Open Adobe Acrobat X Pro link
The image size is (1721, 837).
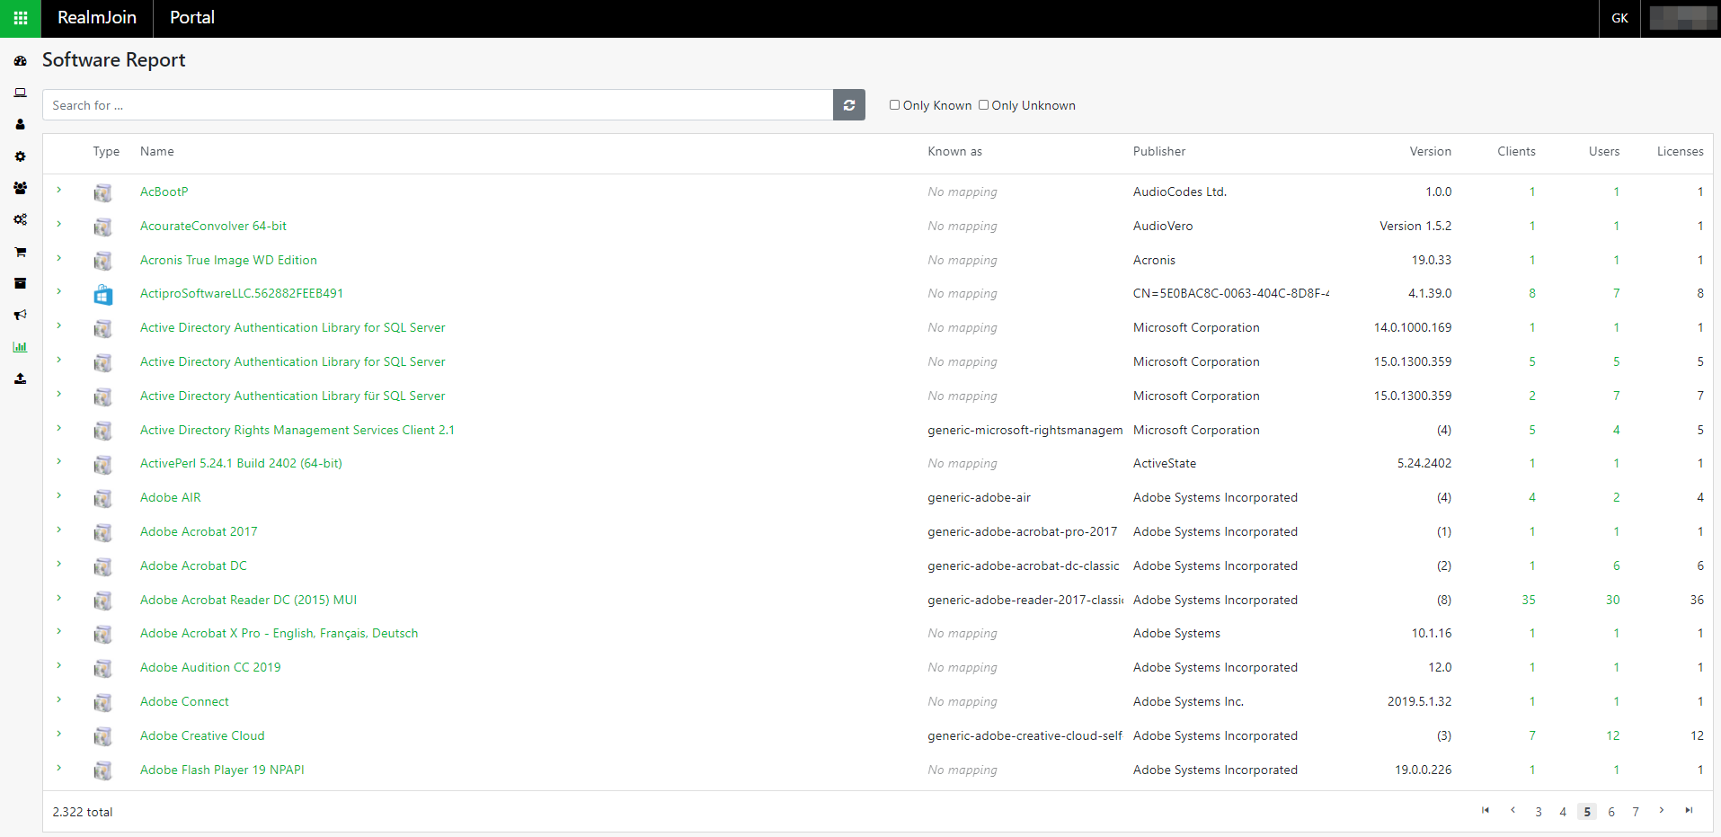pyautogui.click(x=279, y=633)
